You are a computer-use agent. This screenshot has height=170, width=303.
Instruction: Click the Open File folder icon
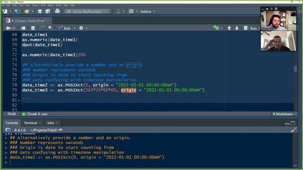click(x=27, y=11)
